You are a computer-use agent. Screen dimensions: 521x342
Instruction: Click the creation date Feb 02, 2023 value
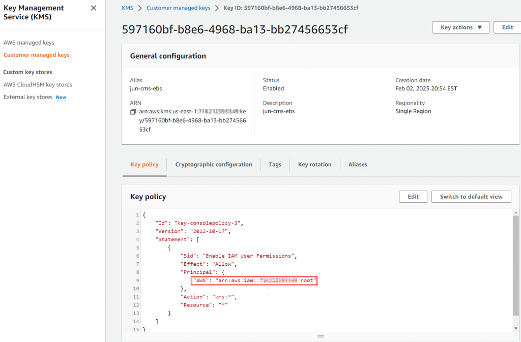426,88
